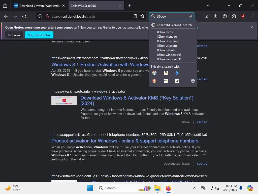Open Firefox application hamburger menu
The image size is (258, 194).
[x=252, y=16]
